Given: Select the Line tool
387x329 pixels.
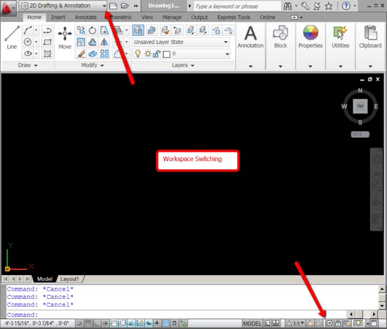Looking at the screenshot, I should point(12,37).
